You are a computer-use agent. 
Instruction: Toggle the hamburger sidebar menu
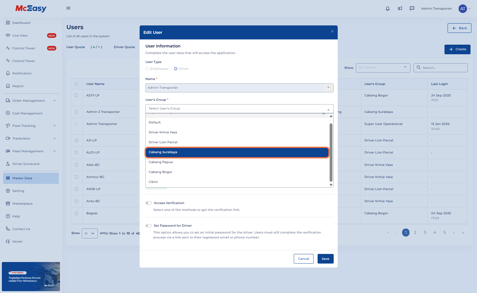coord(68,8)
